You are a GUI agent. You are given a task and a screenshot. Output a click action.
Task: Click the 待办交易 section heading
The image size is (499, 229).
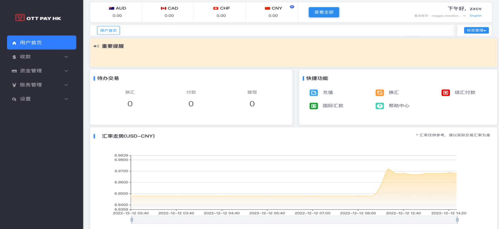pos(108,78)
